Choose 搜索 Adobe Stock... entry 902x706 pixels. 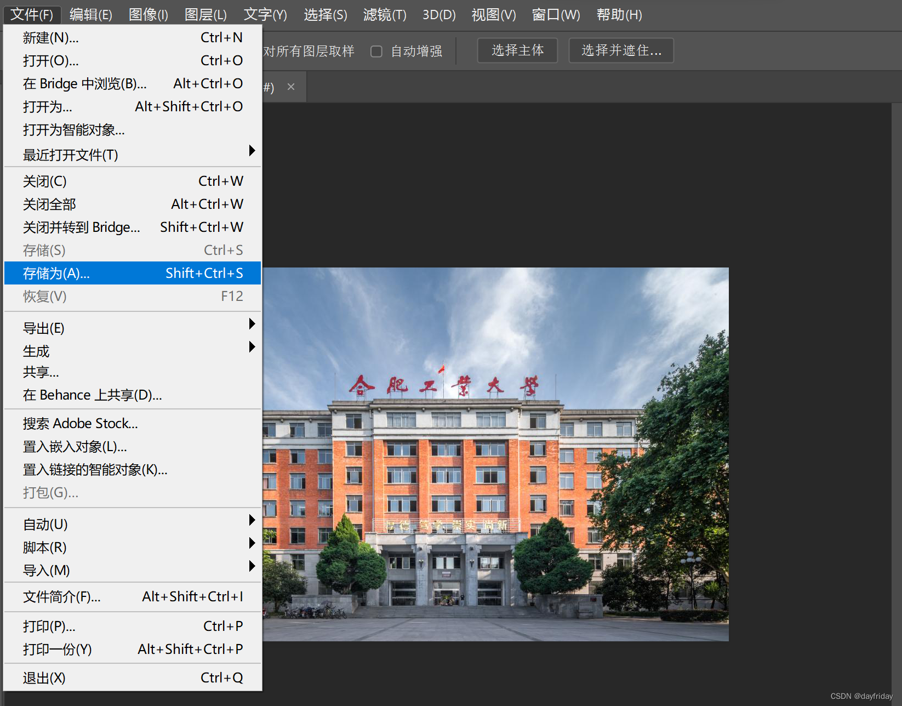click(x=133, y=423)
